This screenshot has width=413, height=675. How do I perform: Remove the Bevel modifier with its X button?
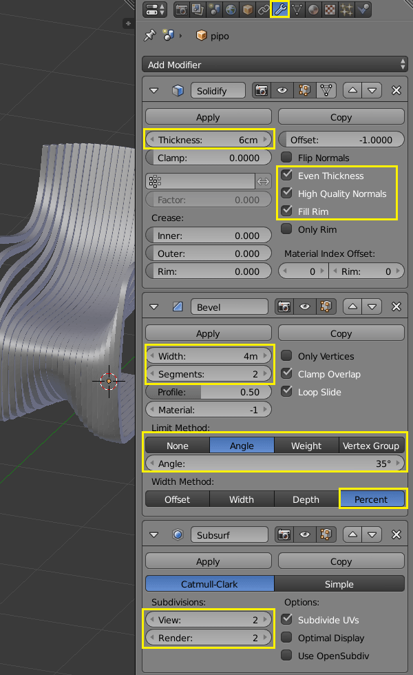coord(396,306)
